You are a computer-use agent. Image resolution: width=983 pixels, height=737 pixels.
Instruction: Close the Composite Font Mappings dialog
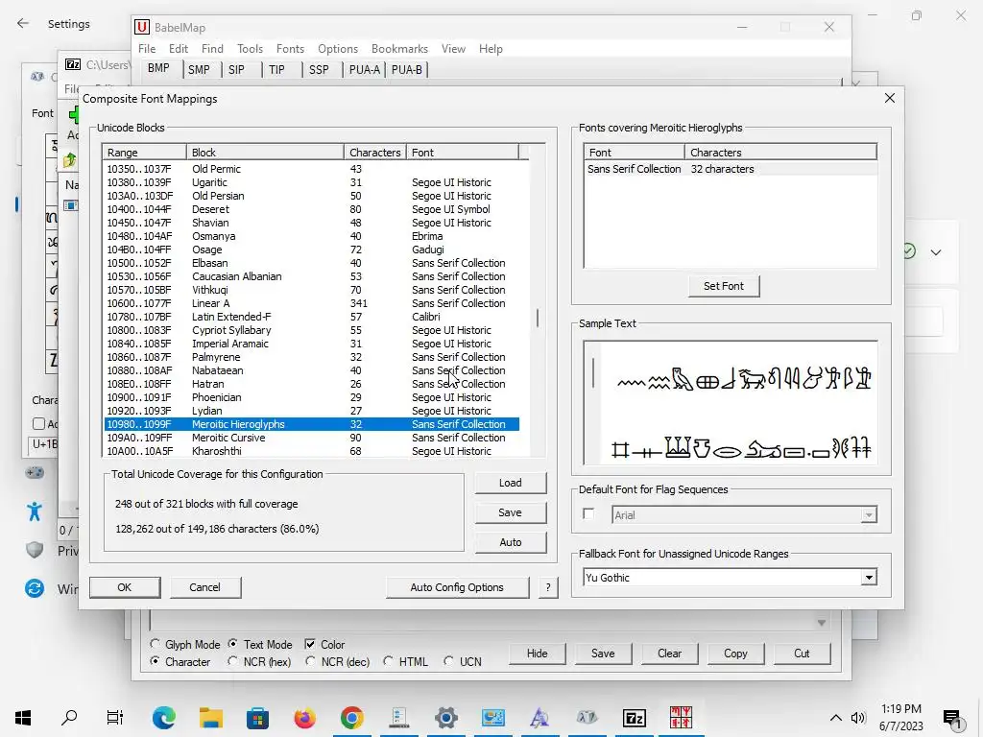[x=890, y=98]
